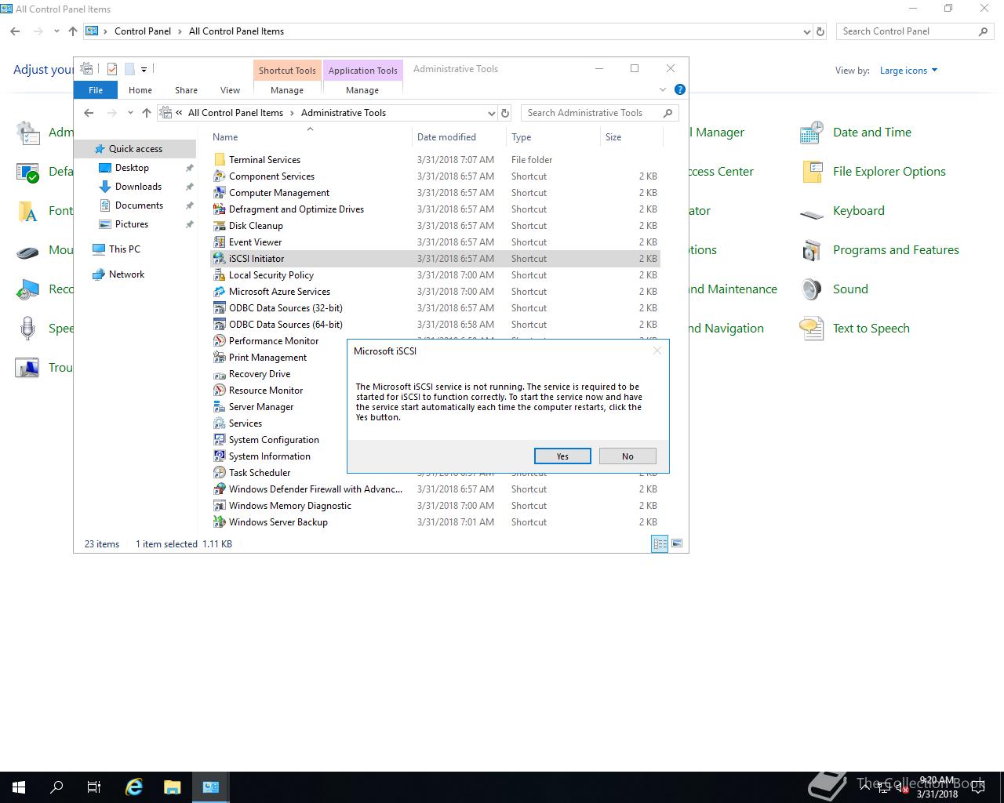The width and height of the screenshot is (1004, 803).
Task: Click No in the Microsoft iSCSI dialog
Action: coord(627,456)
